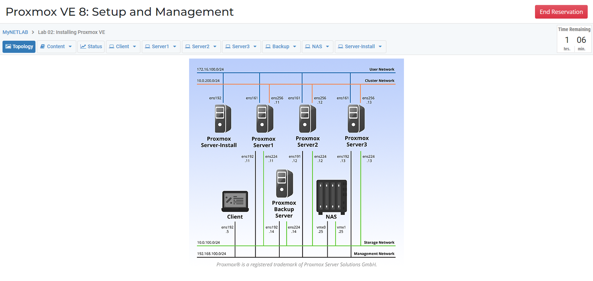
Task: Open the Proxmox Server3 tower icon
Action: coord(356,119)
